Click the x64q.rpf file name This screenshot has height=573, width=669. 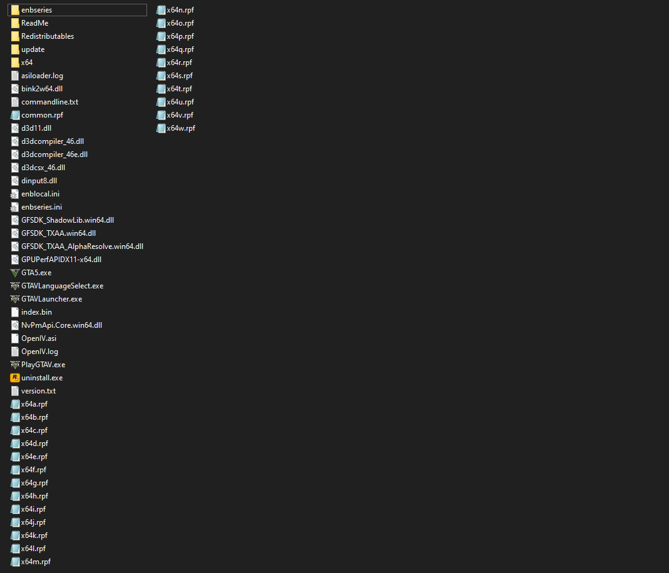[x=180, y=49]
